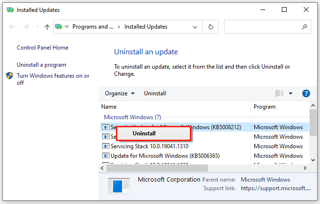This screenshot has width=320, height=204.
Task: Open the Organize menu
Action: point(120,93)
